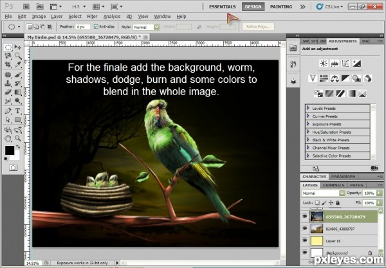Select the Dodge tool
Image resolution: width=386 pixels, height=268 pixels.
click(18, 101)
